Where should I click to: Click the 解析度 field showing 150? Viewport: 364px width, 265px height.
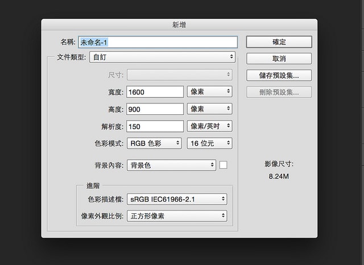coord(155,126)
